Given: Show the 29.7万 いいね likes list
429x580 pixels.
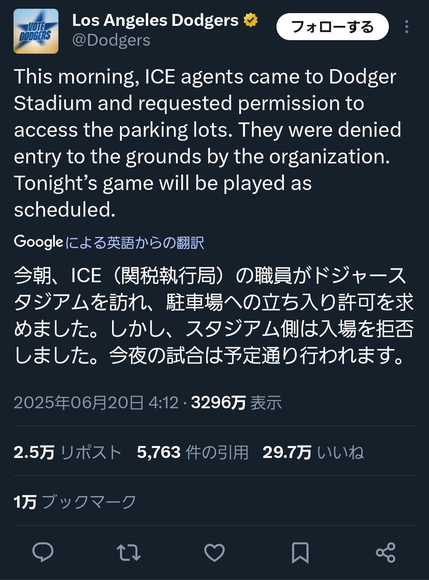Looking at the screenshot, I should (x=313, y=452).
